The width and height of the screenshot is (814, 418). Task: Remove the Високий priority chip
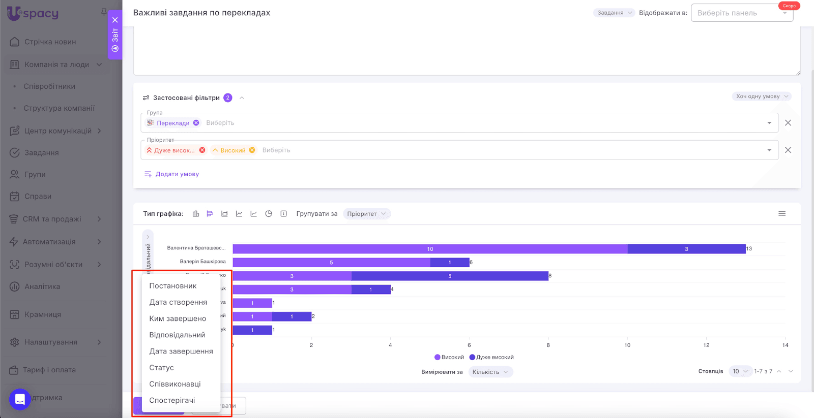click(252, 150)
